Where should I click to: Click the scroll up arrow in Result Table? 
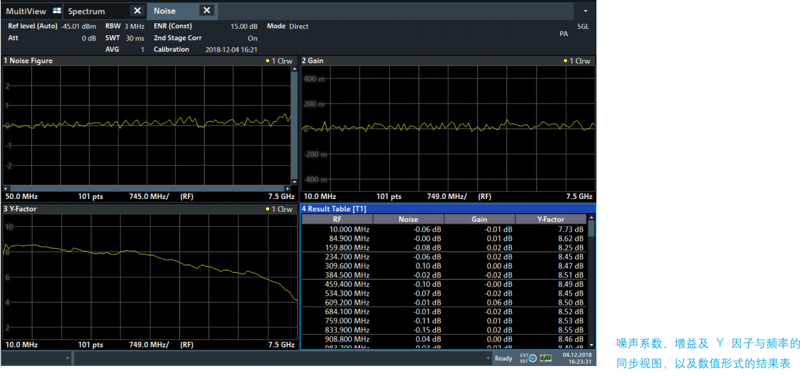pyautogui.click(x=591, y=218)
